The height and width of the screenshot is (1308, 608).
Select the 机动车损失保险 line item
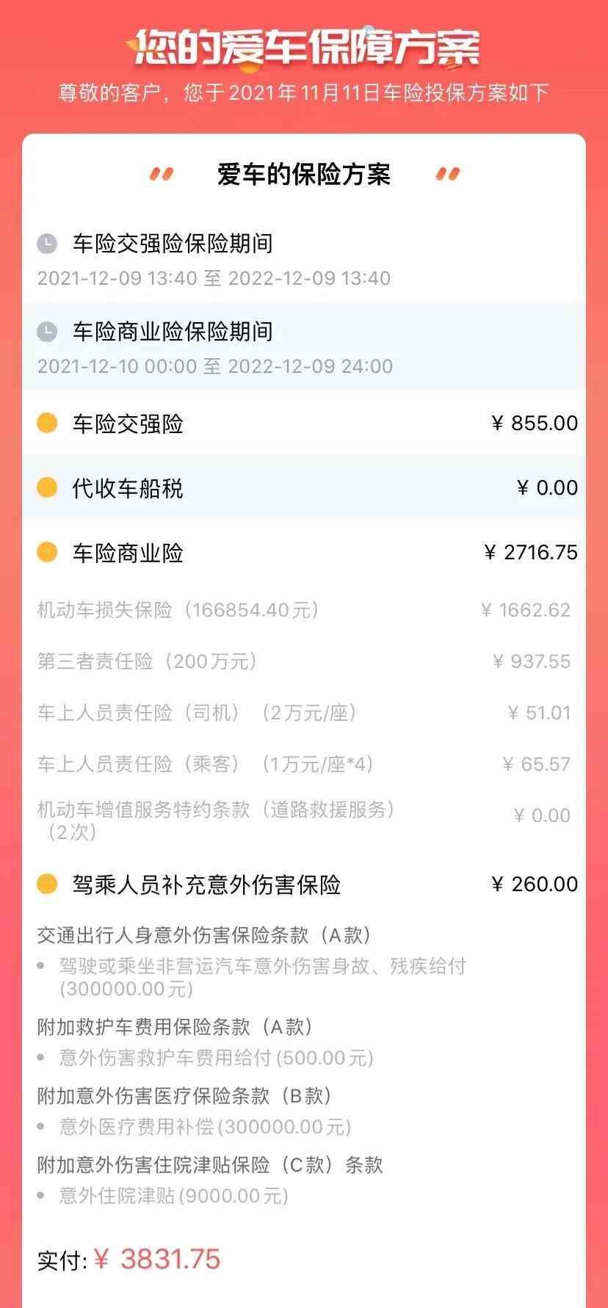coord(178,610)
